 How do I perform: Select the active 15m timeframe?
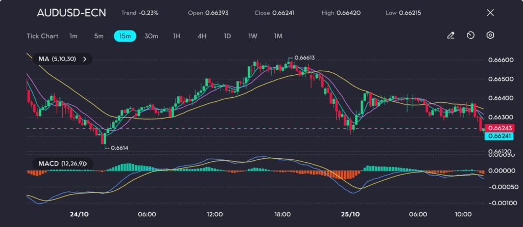click(x=125, y=36)
